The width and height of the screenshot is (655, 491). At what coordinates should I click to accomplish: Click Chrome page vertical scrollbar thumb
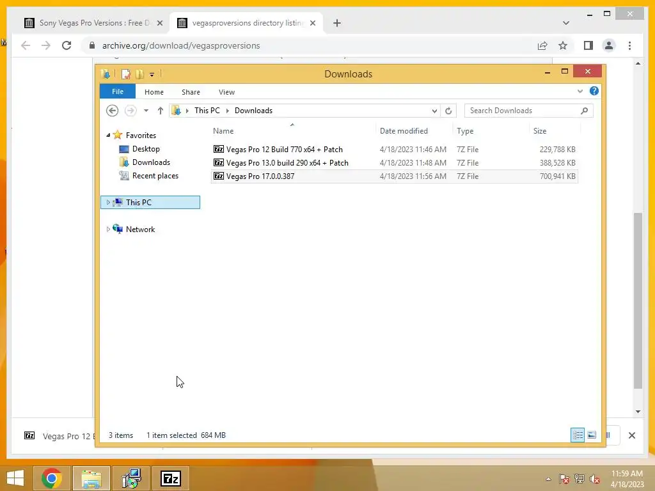click(638, 300)
